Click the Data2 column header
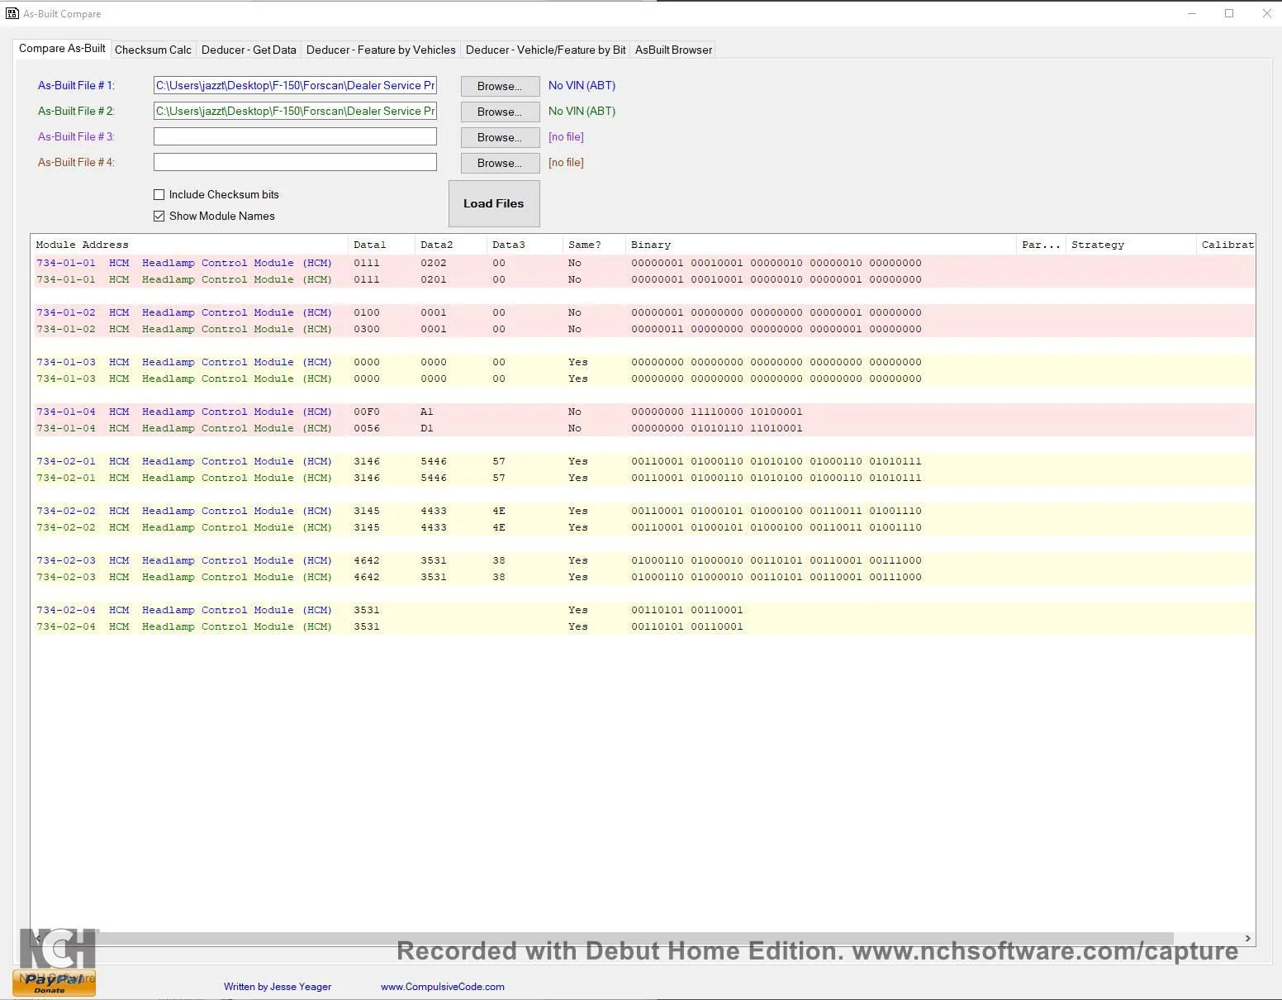 450,245
